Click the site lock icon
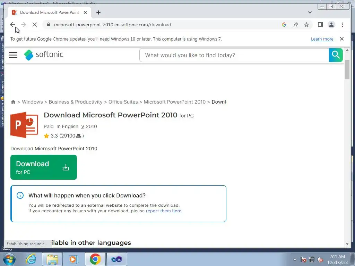Viewport: 355px width, 266px height. point(48,25)
